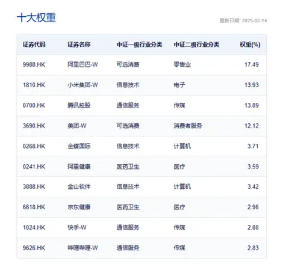Click the 证券代码 column header
Image resolution: width=289 pixels, height=270 pixels.
pyautogui.click(x=34, y=44)
